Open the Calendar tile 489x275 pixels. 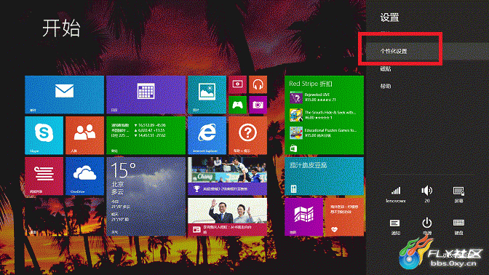pos(146,95)
